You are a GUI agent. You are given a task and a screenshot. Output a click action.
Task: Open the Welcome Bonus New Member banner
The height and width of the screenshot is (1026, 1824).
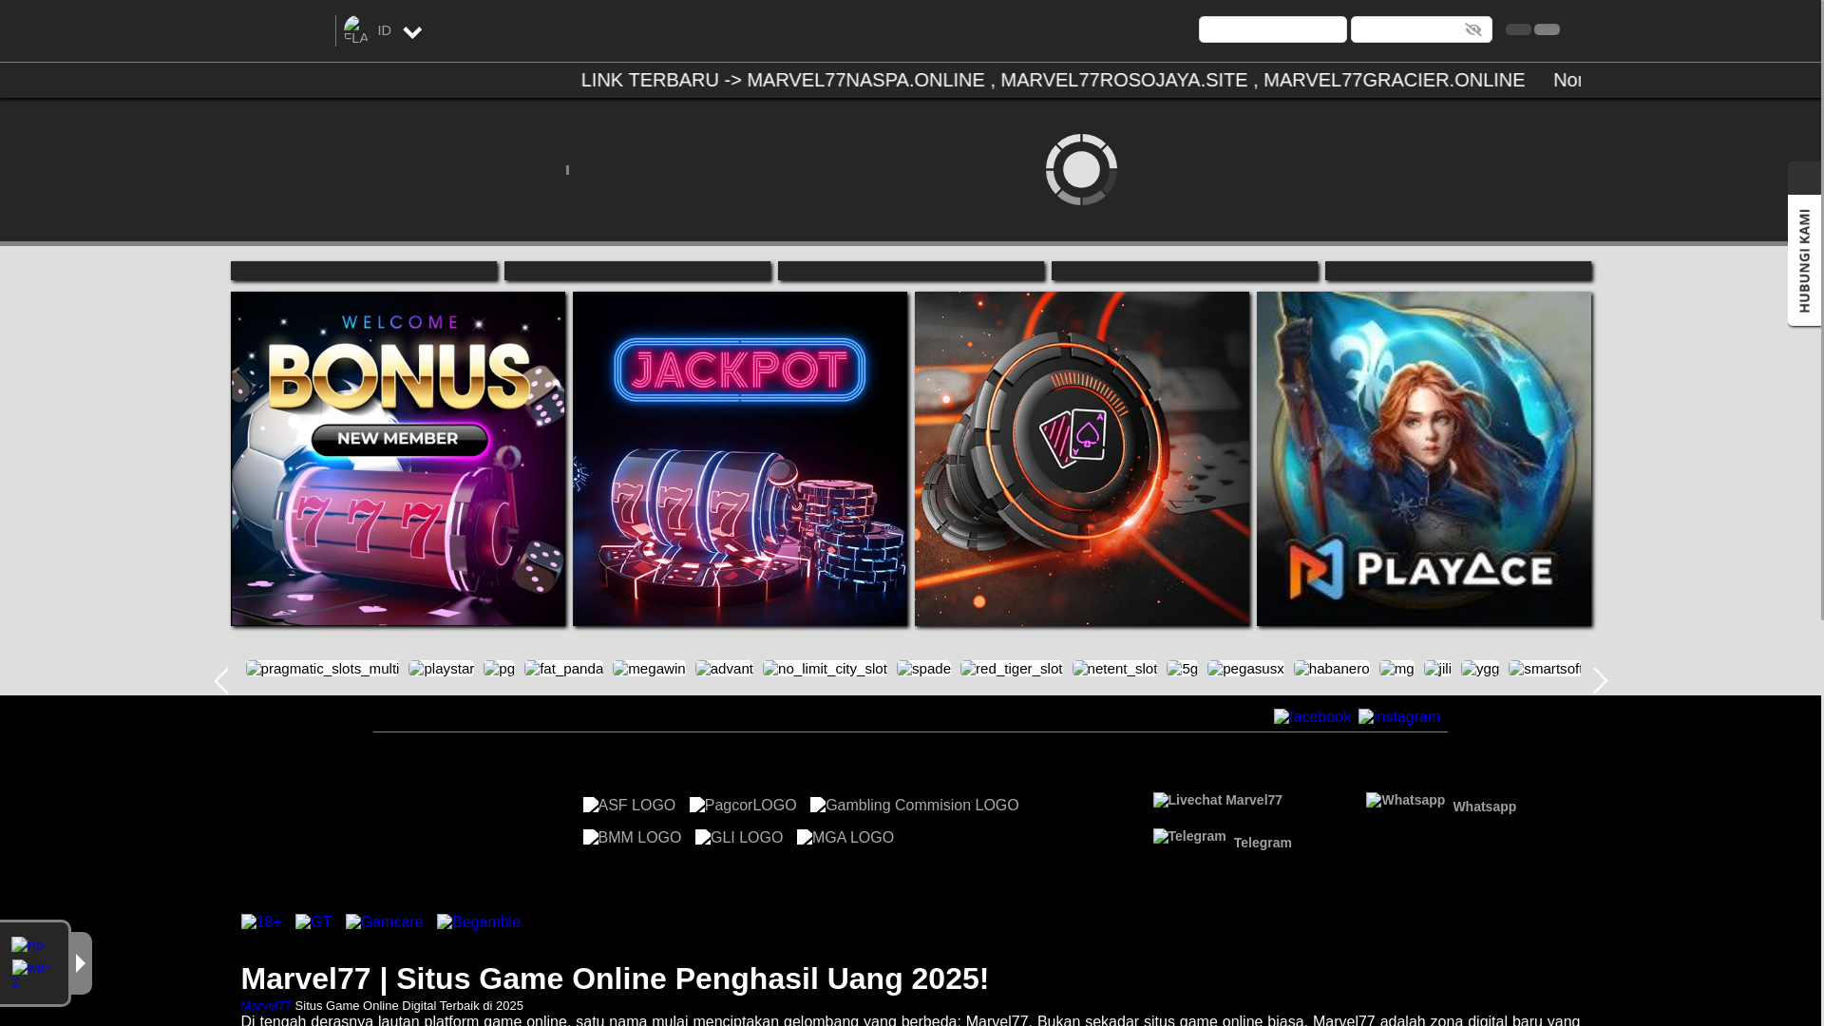tap(398, 459)
